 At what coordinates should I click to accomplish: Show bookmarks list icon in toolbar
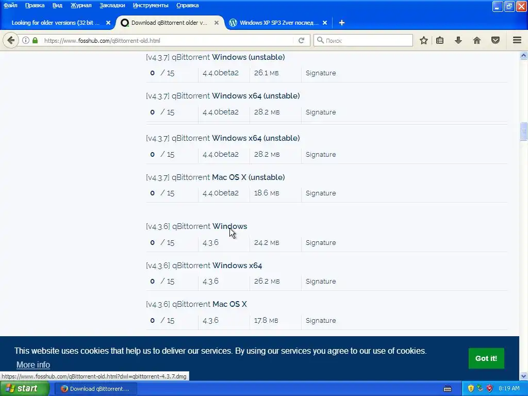pos(440,40)
